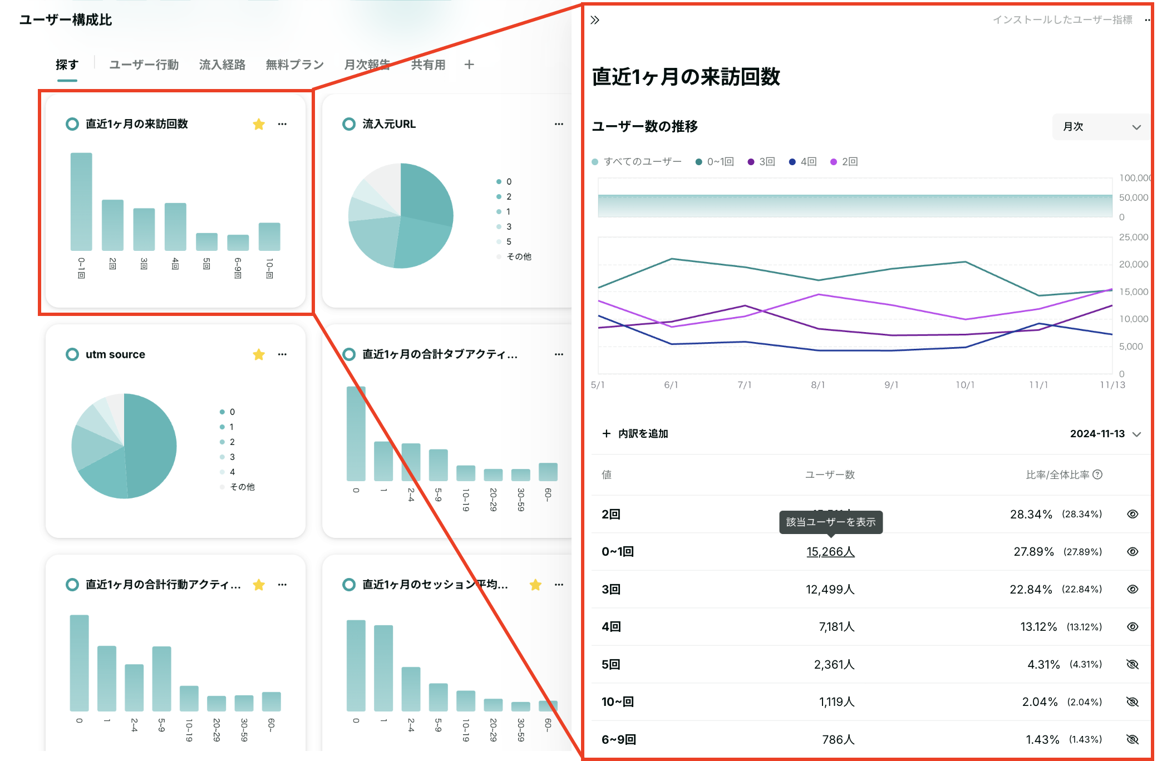The height and width of the screenshot is (761, 1162).
Task: Open more options at the detail panel's top right
Action: [1148, 20]
